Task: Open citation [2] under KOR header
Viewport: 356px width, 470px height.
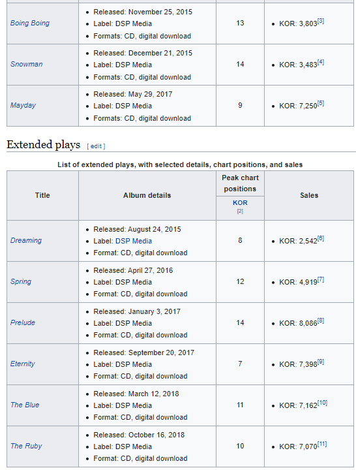Action: (240, 211)
